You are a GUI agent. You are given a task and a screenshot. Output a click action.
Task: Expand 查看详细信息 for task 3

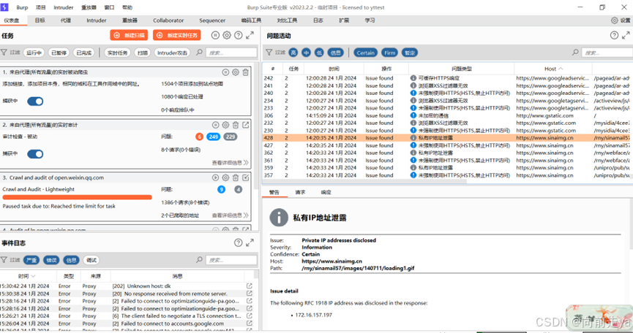[230, 215]
